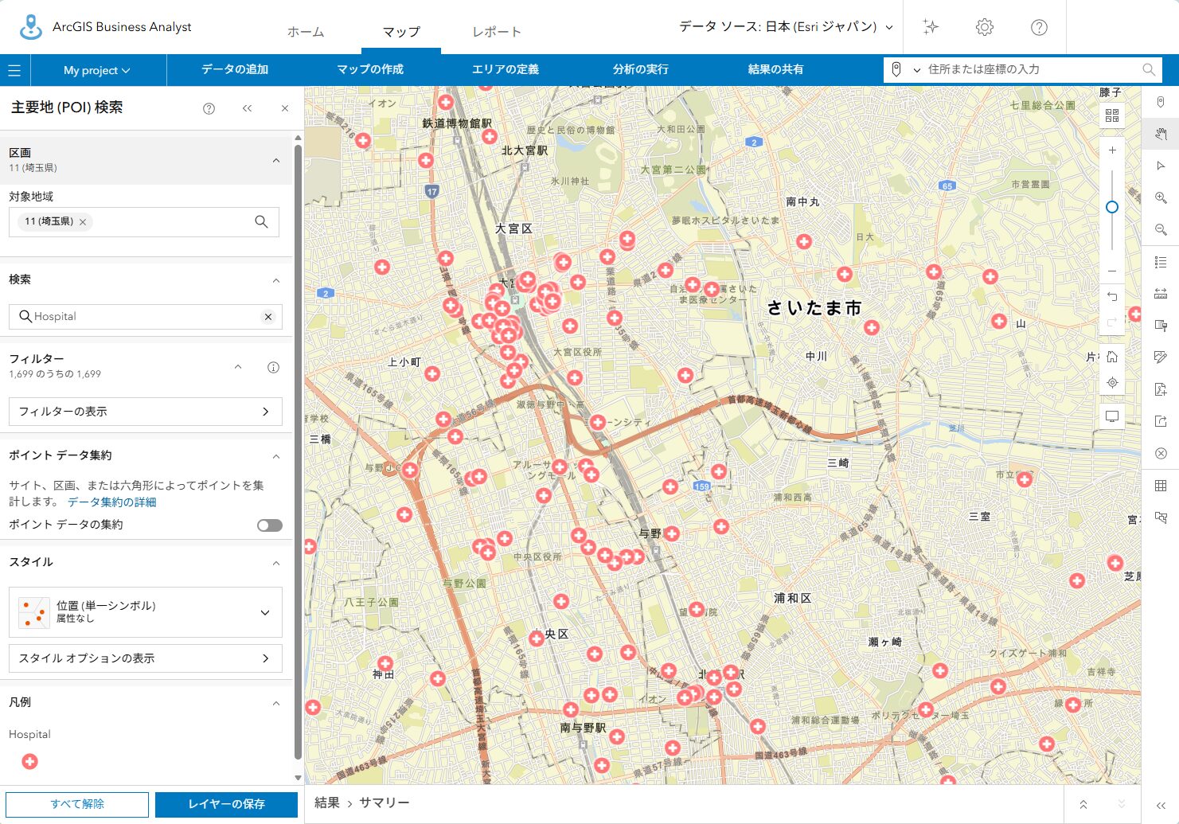Image resolution: width=1179 pixels, height=824 pixels.
Task: Click the レイヤーの保存 button
Action: (226, 804)
